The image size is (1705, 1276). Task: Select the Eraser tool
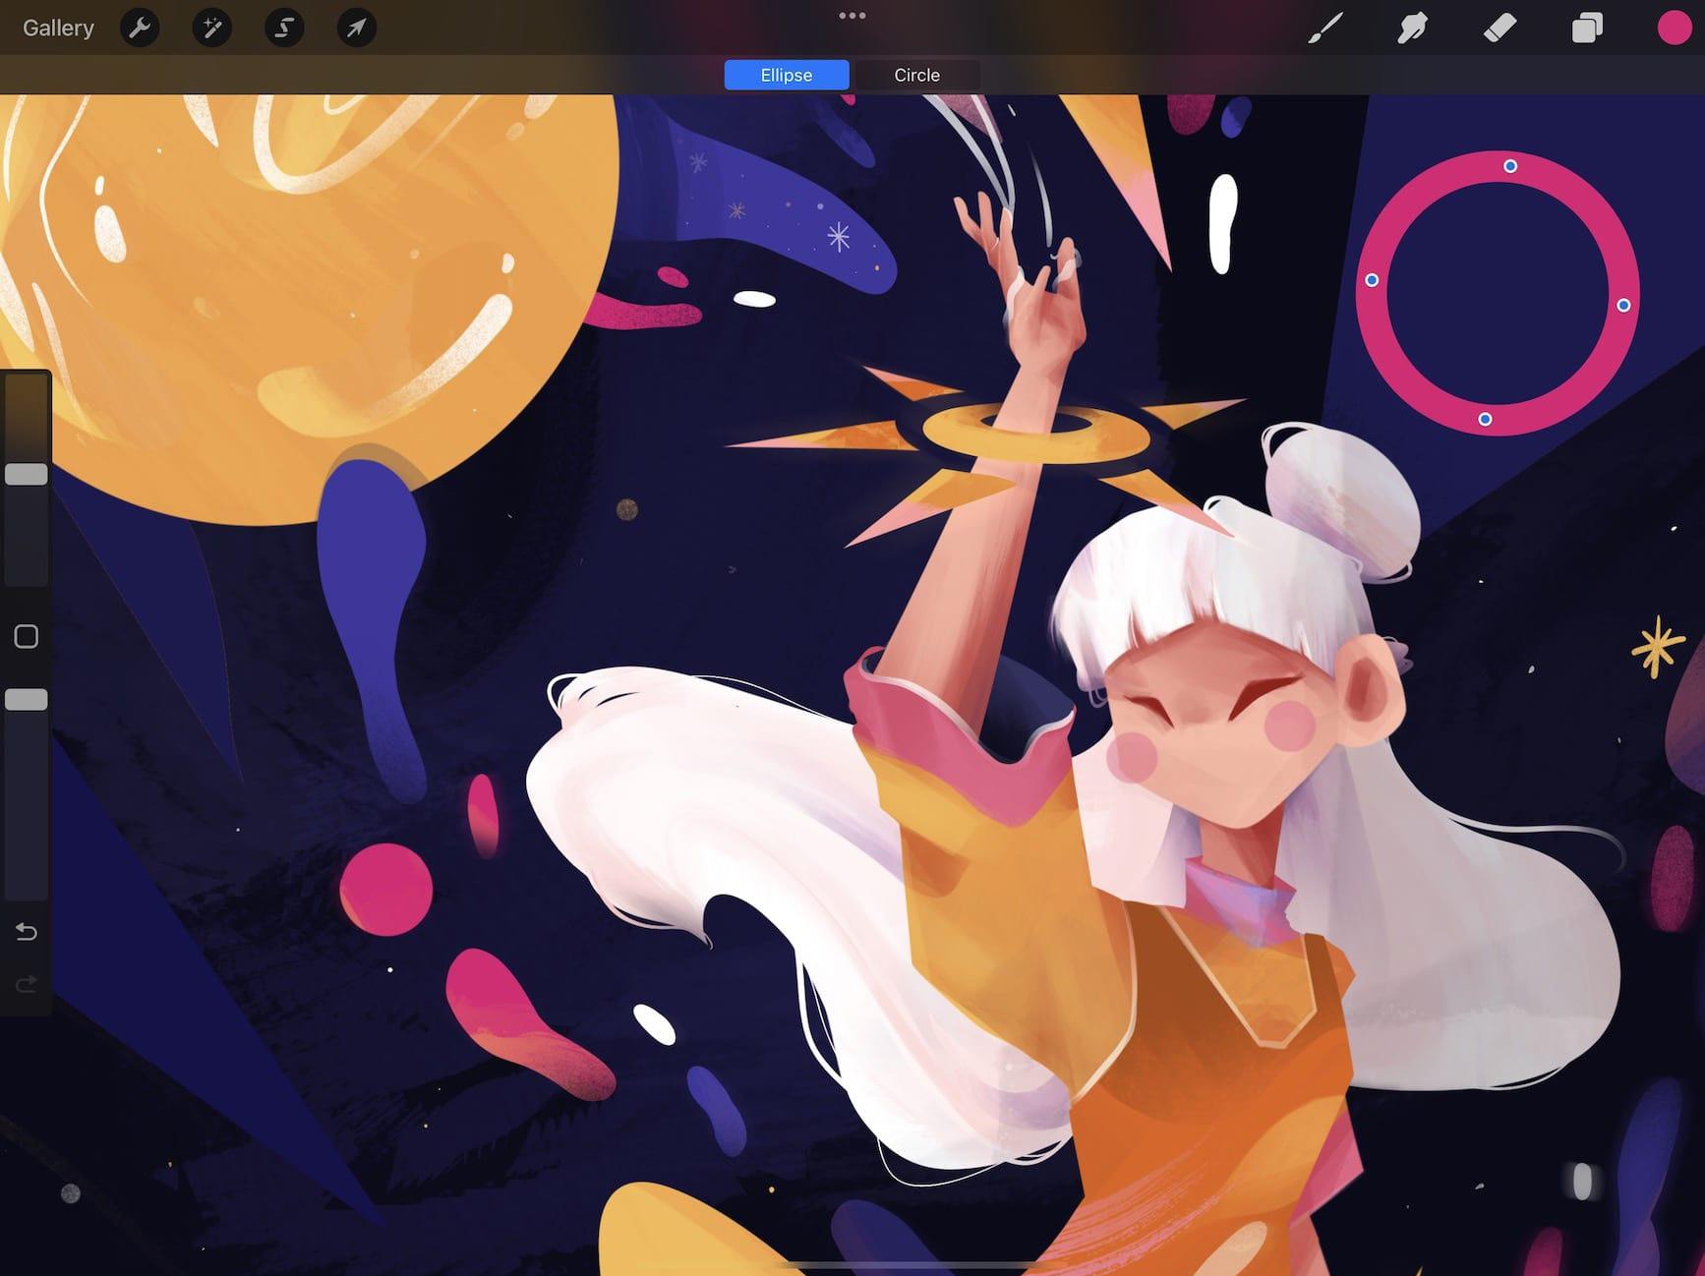1499,29
